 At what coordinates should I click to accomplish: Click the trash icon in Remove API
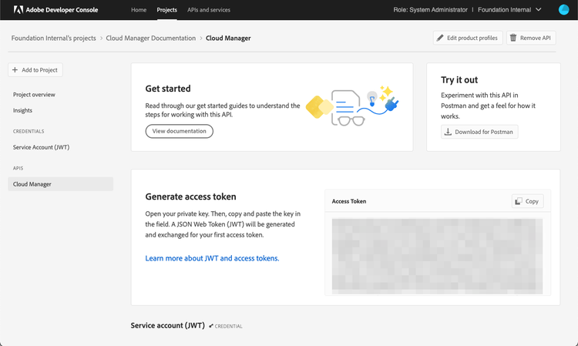coord(513,38)
